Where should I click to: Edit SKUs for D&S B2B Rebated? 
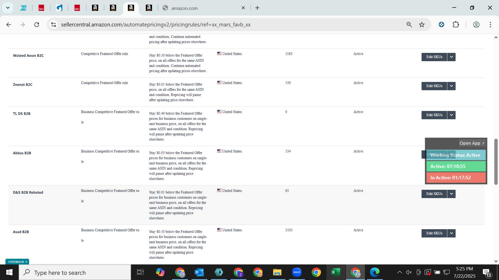point(434,194)
